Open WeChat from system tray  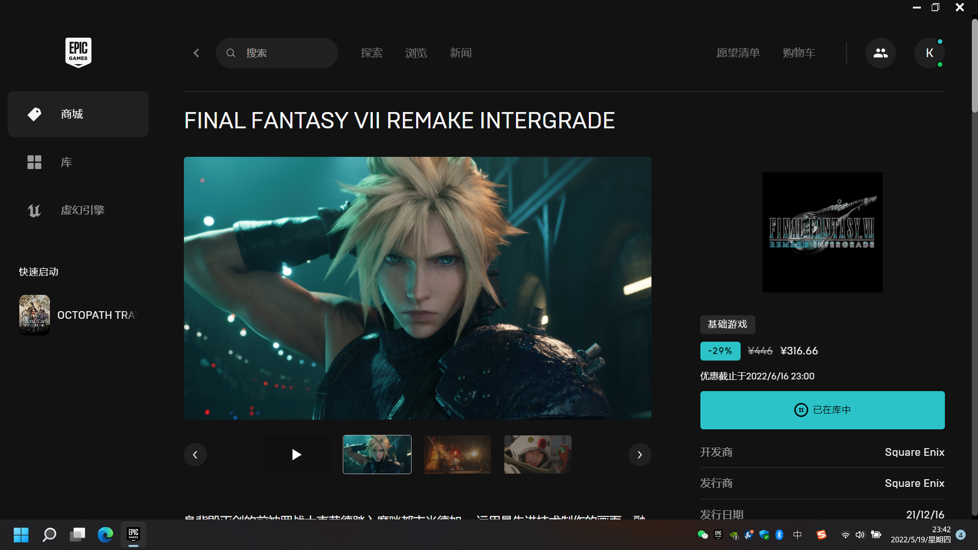pos(703,535)
